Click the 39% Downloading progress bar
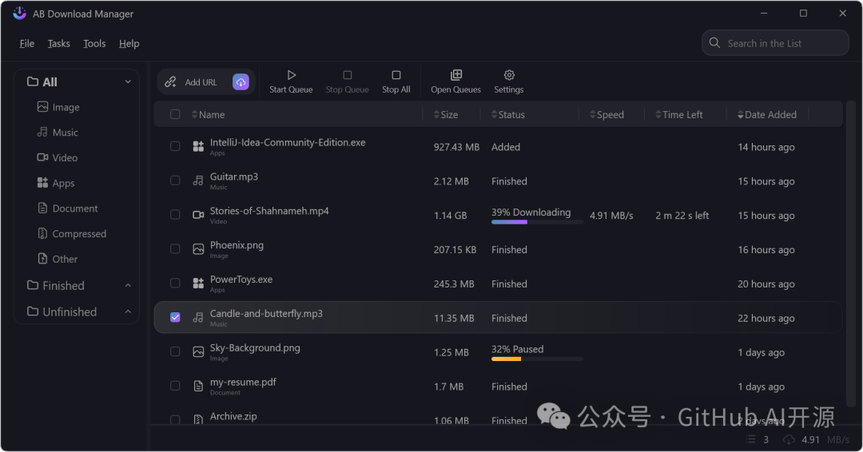Screen dimensions: 863x452 537,222
